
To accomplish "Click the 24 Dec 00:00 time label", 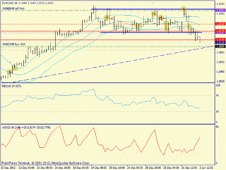I will click(135, 167).
